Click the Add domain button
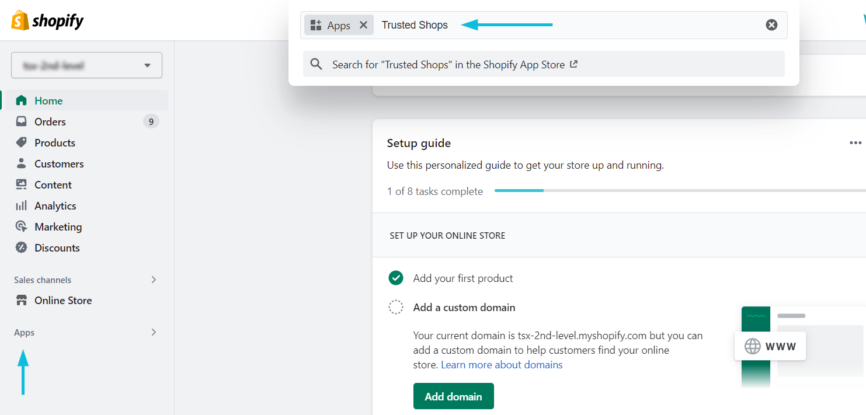This screenshot has width=866, height=415. click(454, 396)
